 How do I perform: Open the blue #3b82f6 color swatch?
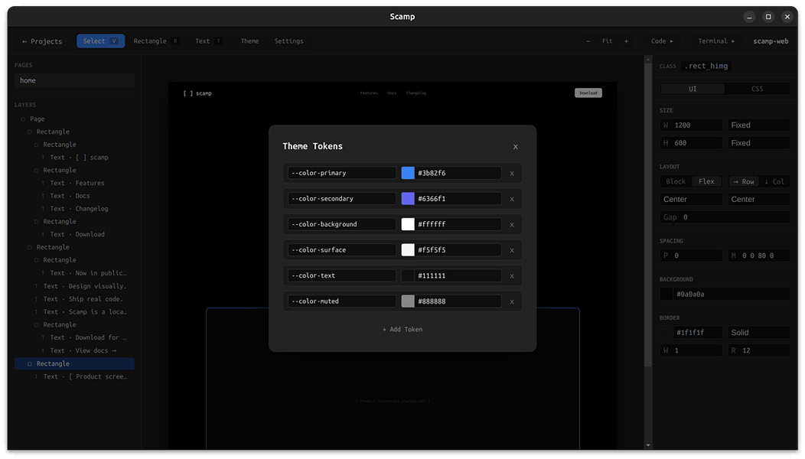[x=408, y=173]
